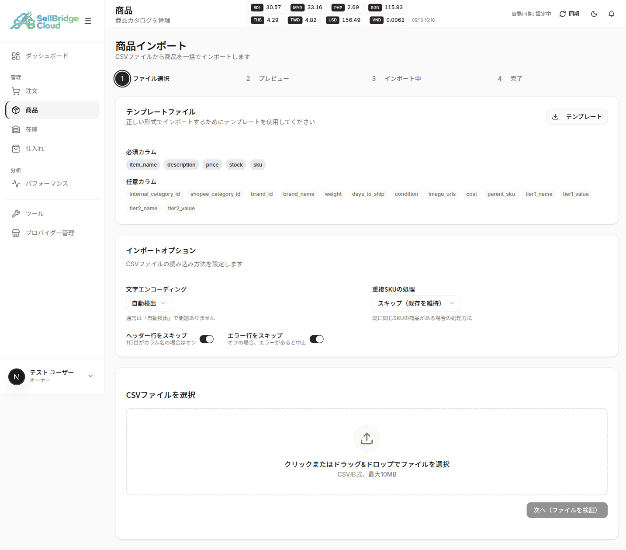
Task: Expand the テスト ユーザー account menu chevron
Action: 90,376
